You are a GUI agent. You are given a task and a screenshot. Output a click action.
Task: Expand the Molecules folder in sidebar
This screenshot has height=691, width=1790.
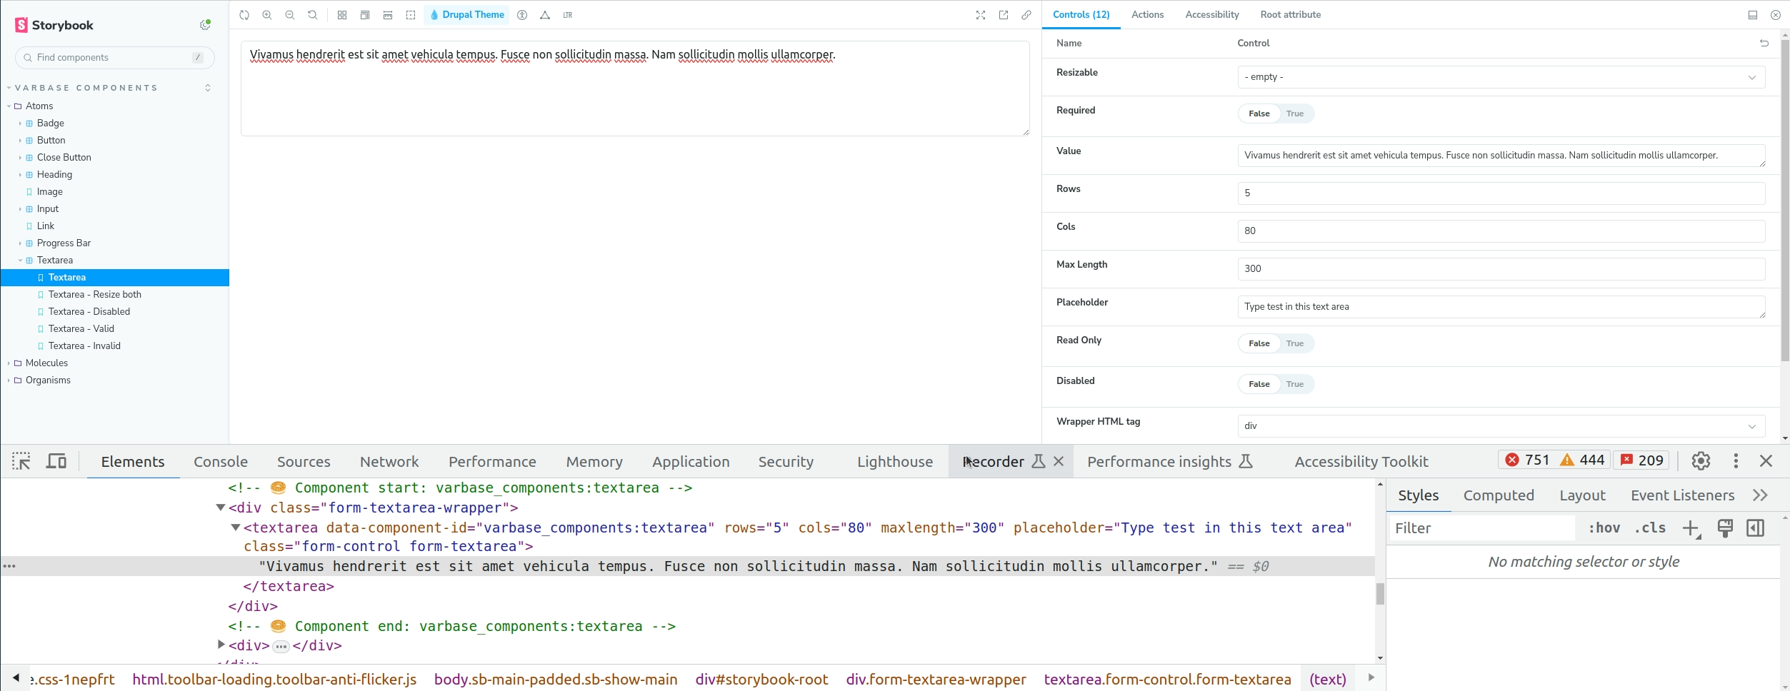46,363
